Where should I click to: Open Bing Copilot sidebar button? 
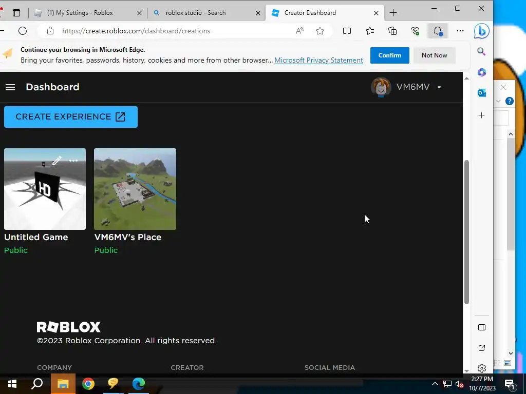coord(482,31)
